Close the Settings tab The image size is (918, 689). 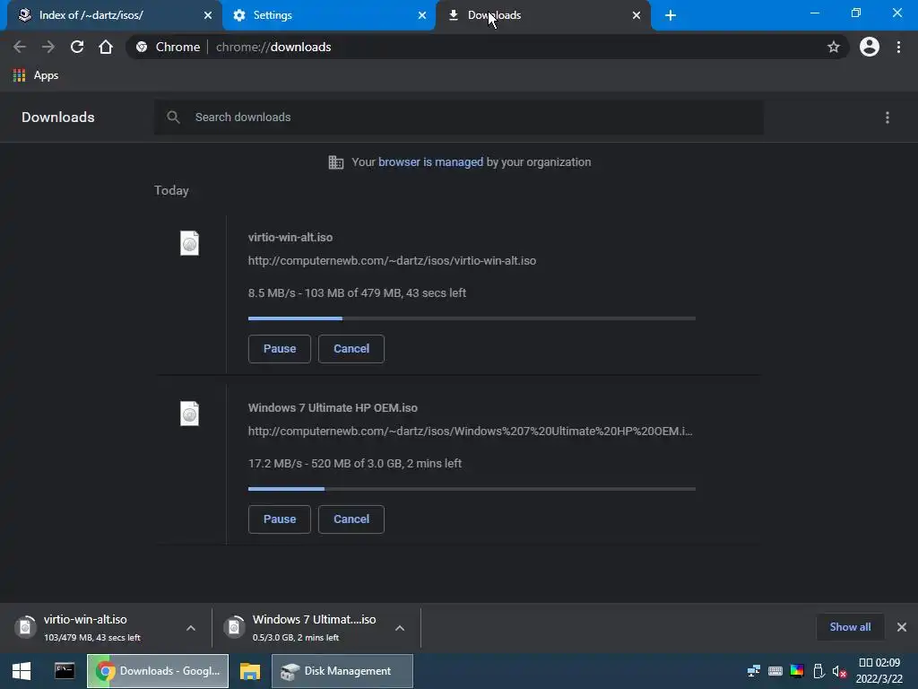[x=422, y=16]
